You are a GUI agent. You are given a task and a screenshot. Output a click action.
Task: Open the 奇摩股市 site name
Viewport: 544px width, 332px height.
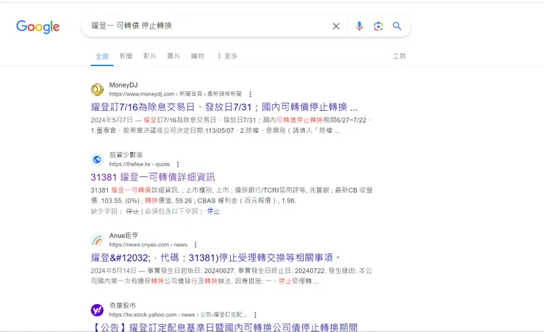point(123,306)
